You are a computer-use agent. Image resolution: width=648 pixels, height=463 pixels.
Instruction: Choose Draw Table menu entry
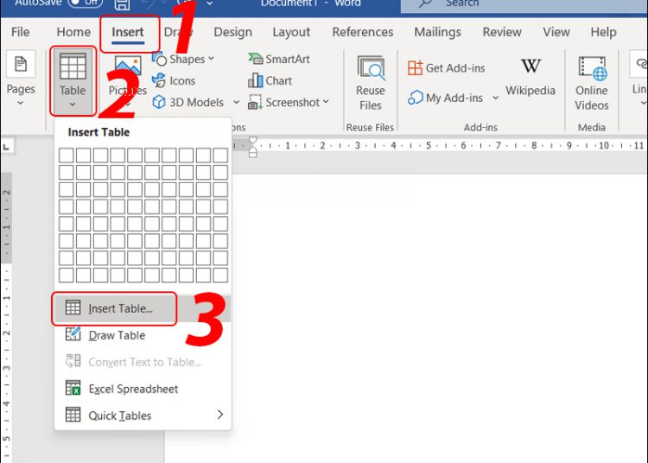pos(143,335)
